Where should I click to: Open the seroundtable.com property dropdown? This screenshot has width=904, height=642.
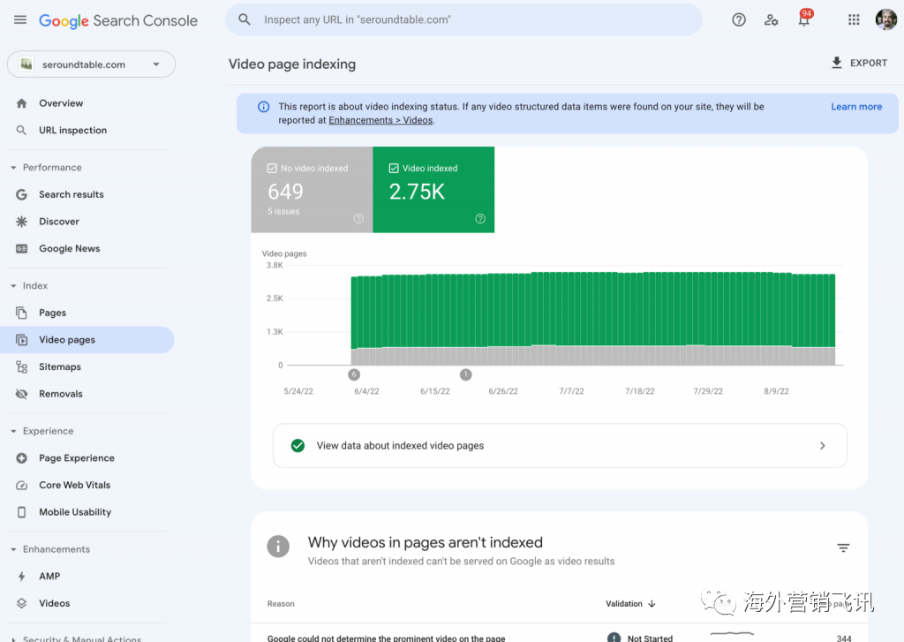91,64
